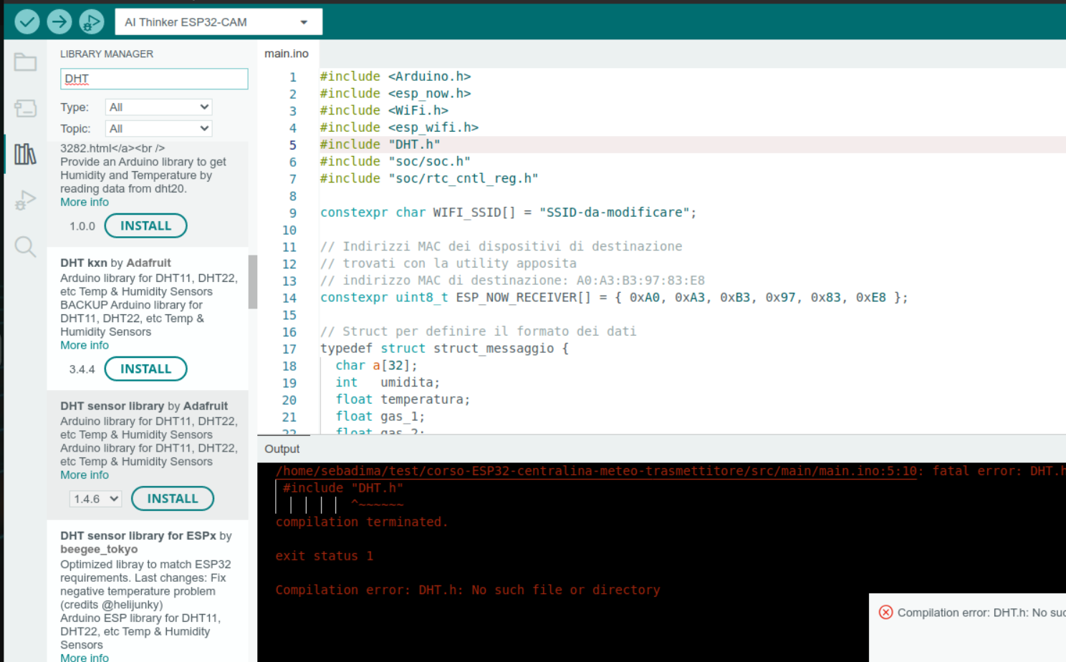This screenshot has height=662, width=1066.
Task: Click the Verify sketch checkmark icon
Action: (27, 21)
